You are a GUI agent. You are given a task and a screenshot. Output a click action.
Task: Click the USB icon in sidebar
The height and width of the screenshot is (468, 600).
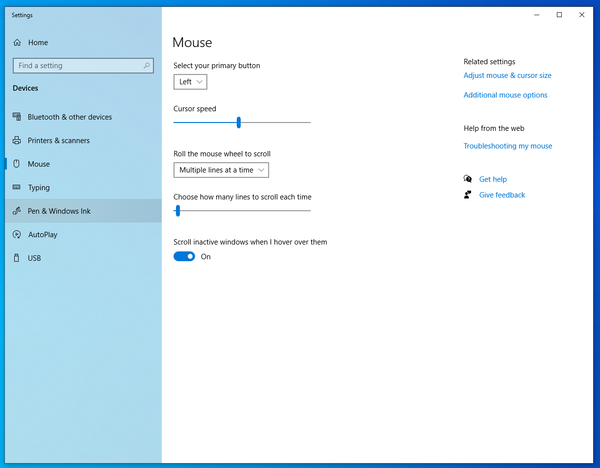click(x=17, y=258)
